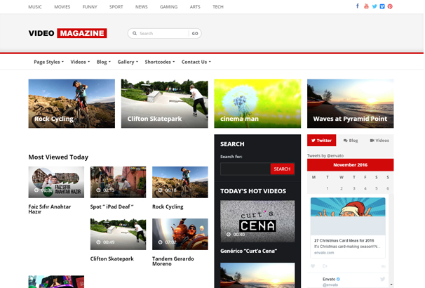Image resolution: width=425 pixels, height=288 pixels.
Task: Open the MOVIES category
Action: tap(62, 7)
